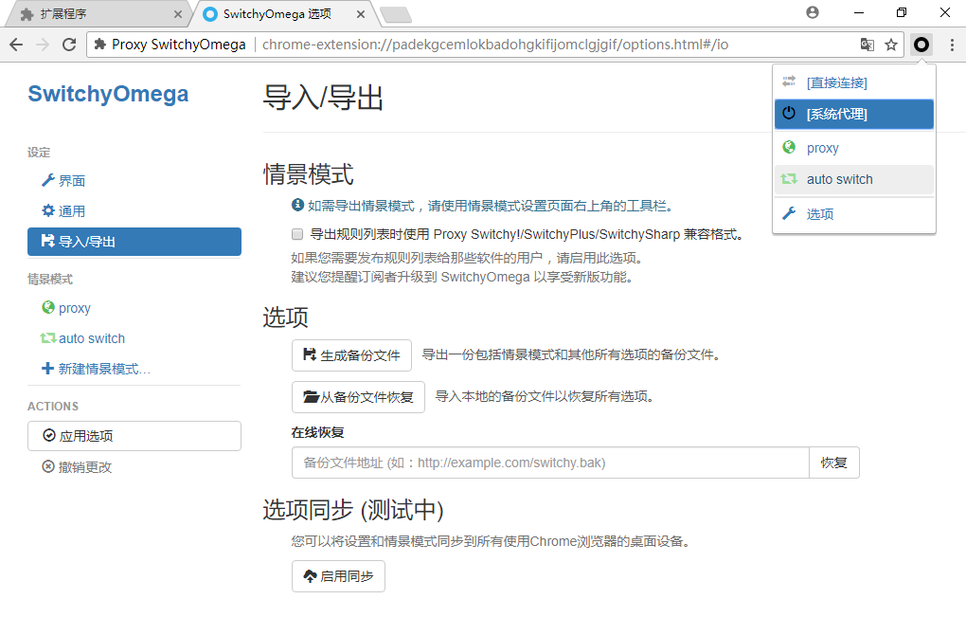Open the Chrome three-dot menu

(952, 45)
